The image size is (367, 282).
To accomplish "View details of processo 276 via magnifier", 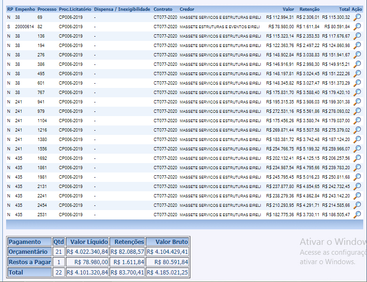I will 357,55.
